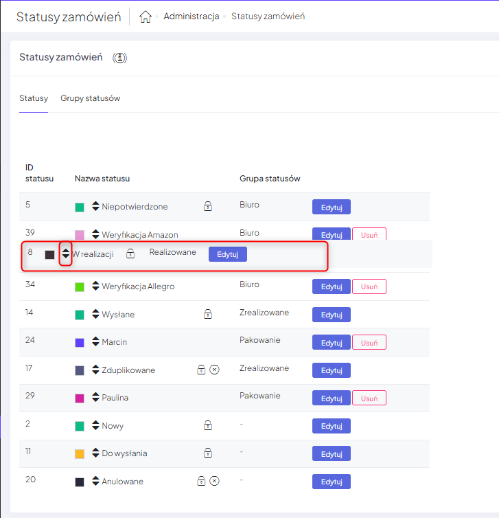Open the Administracja breadcrumb link
This screenshot has height=518, width=499.
(191, 16)
